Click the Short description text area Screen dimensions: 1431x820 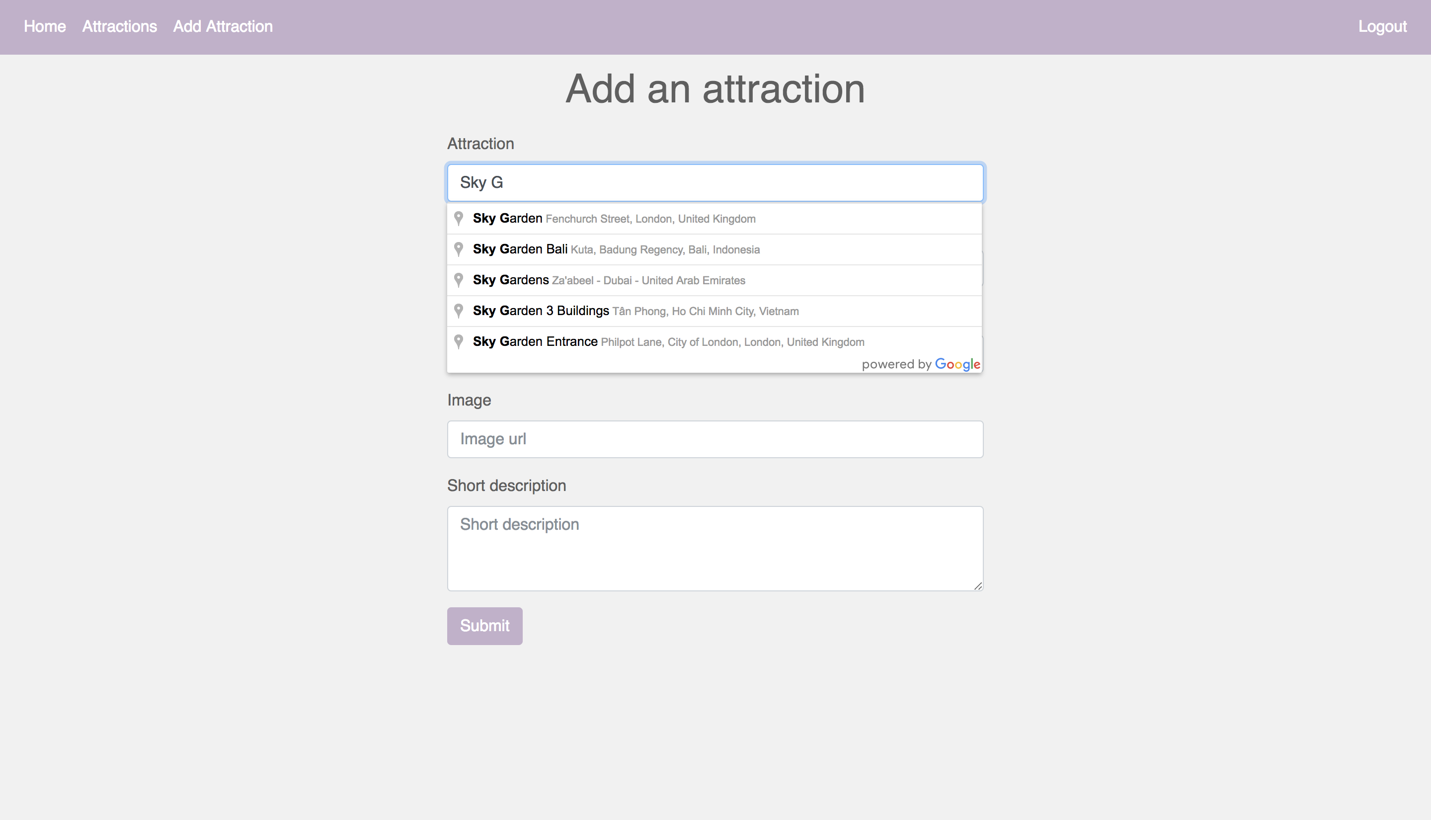[x=715, y=548]
